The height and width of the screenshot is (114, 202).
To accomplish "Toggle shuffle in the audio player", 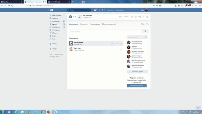I will click(132, 17).
